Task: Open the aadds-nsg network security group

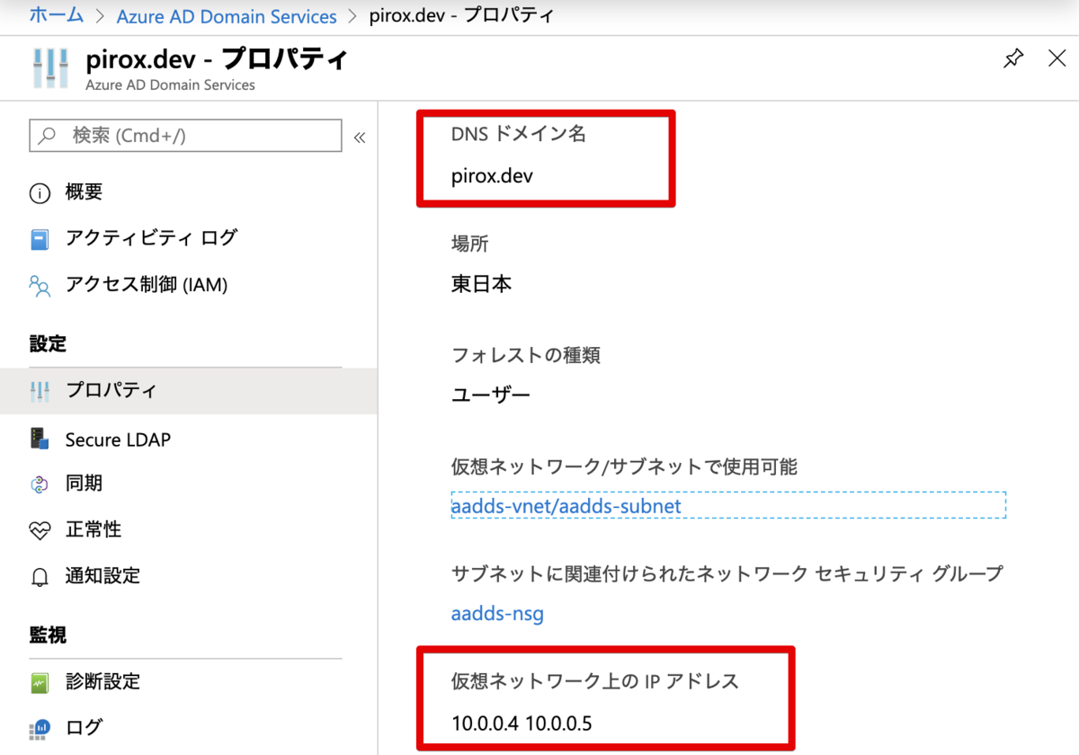Action: coord(497,613)
